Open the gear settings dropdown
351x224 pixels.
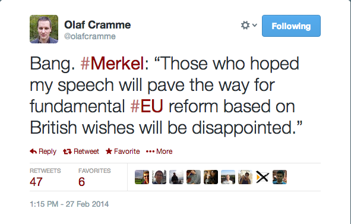249,26
